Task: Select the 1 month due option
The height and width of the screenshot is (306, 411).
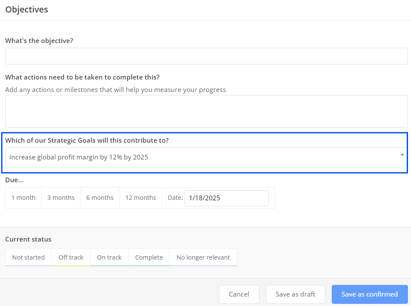Action: pos(23,198)
